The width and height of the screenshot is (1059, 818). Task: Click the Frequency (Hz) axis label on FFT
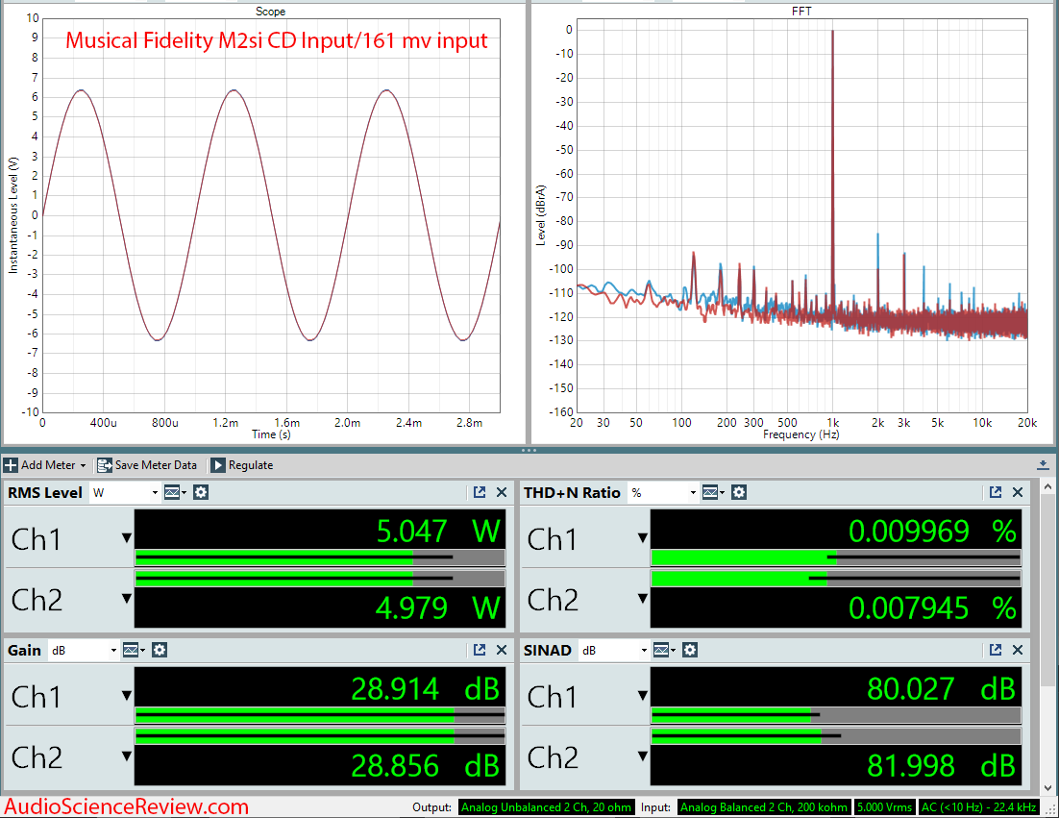(x=801, y=434)
